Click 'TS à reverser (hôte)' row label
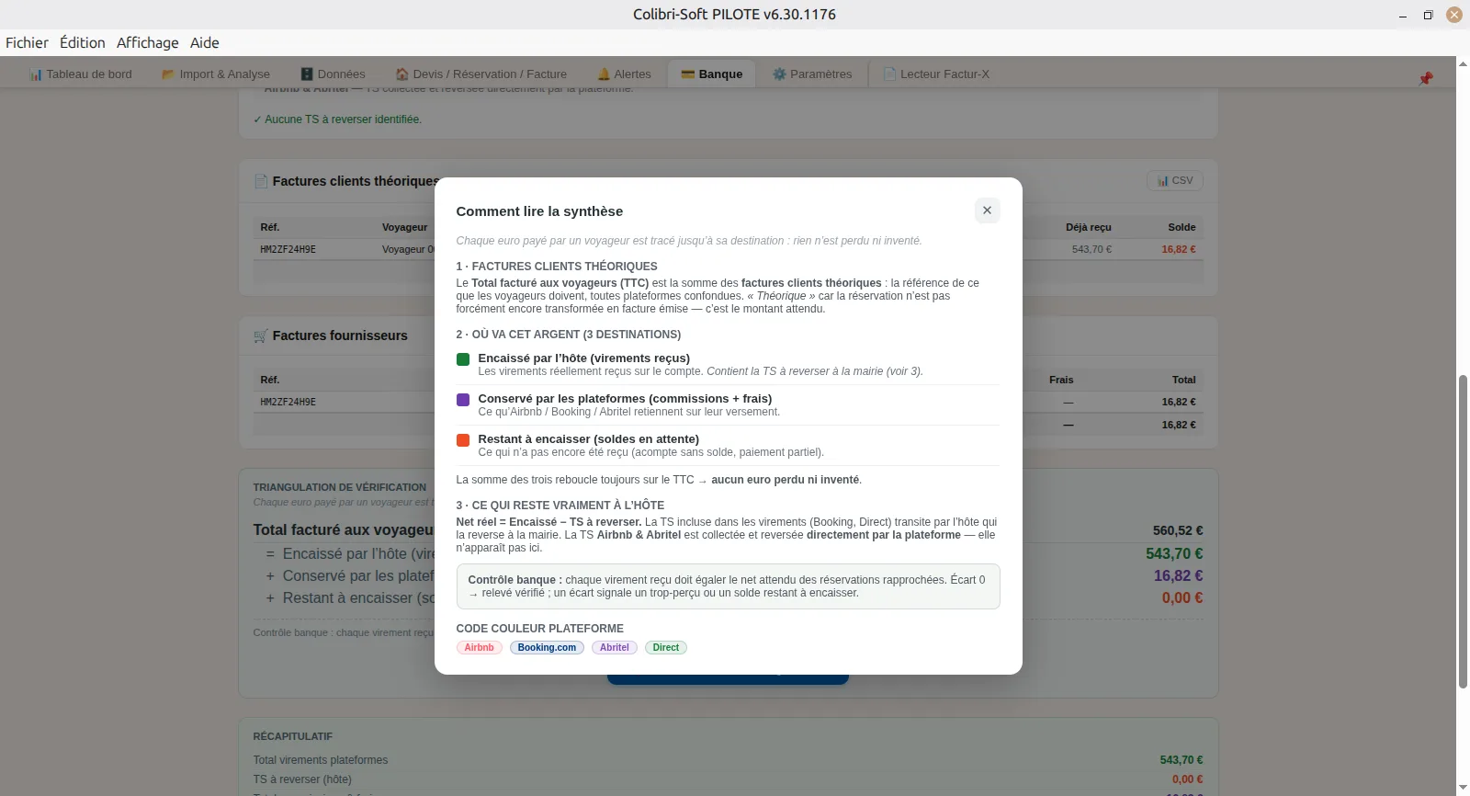 click(x=302, y=779)
